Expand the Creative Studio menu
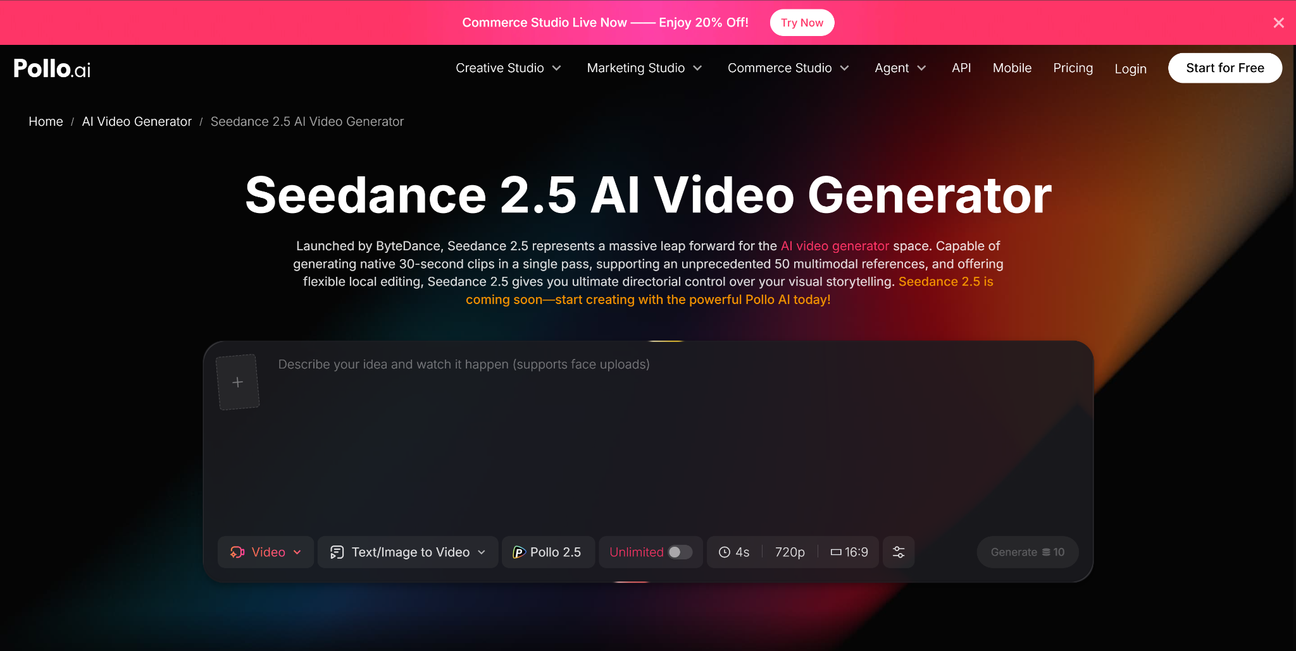1296x651 pixels. pos(508,68)
